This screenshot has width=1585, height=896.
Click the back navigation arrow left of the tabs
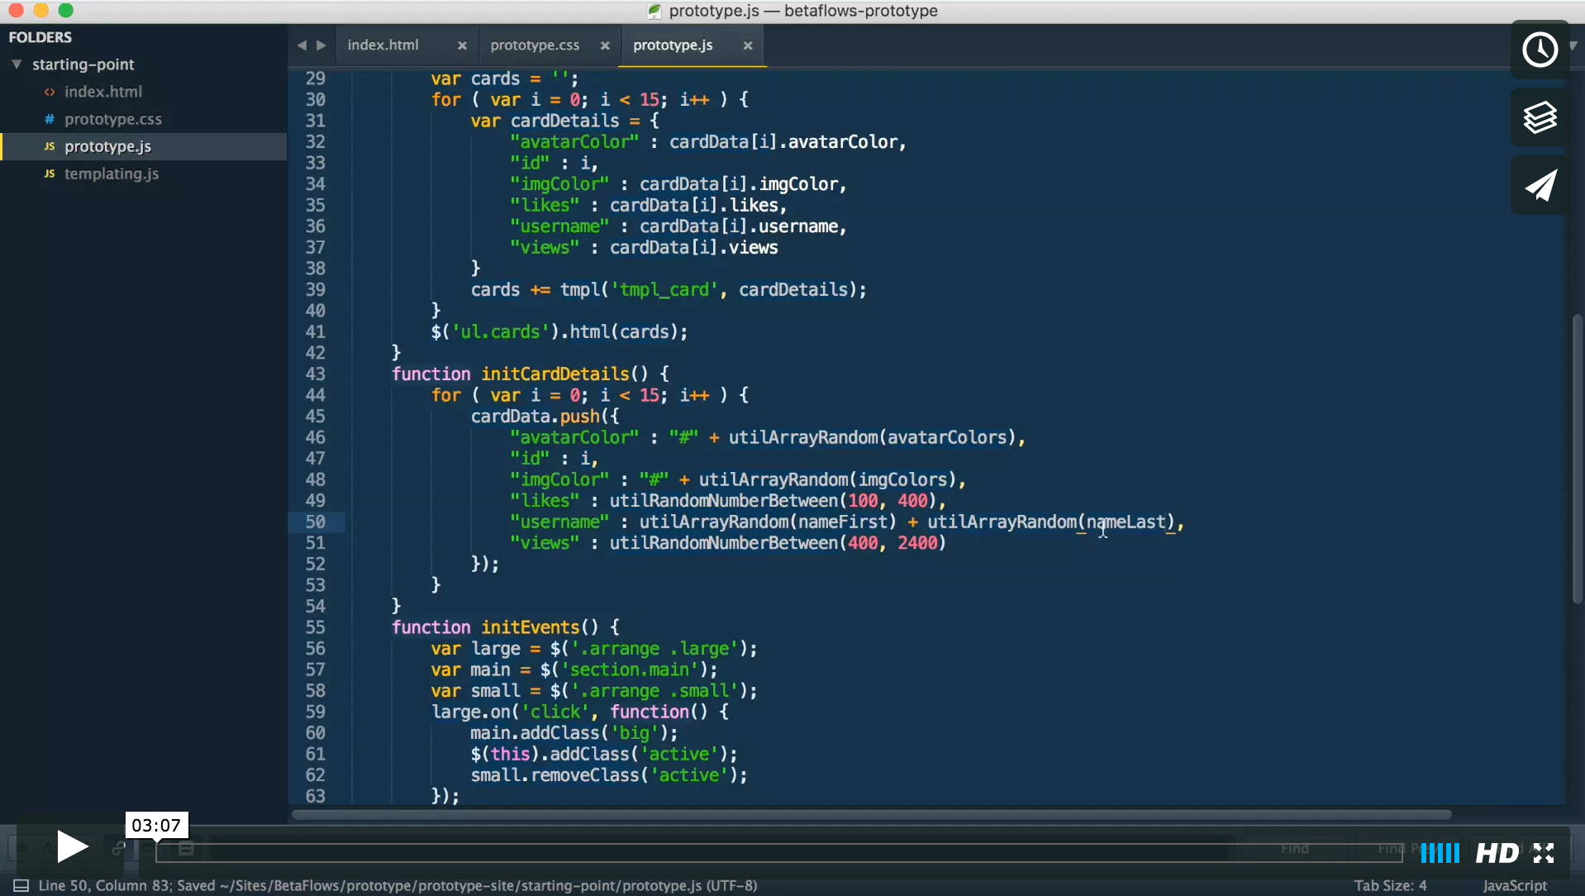tap(301, 45)
